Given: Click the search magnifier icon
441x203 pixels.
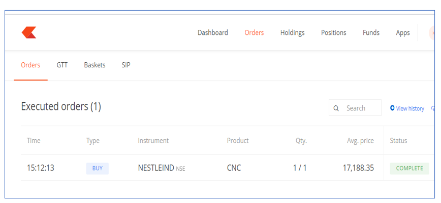Looking at the screenshot, I should coord(336,108).
